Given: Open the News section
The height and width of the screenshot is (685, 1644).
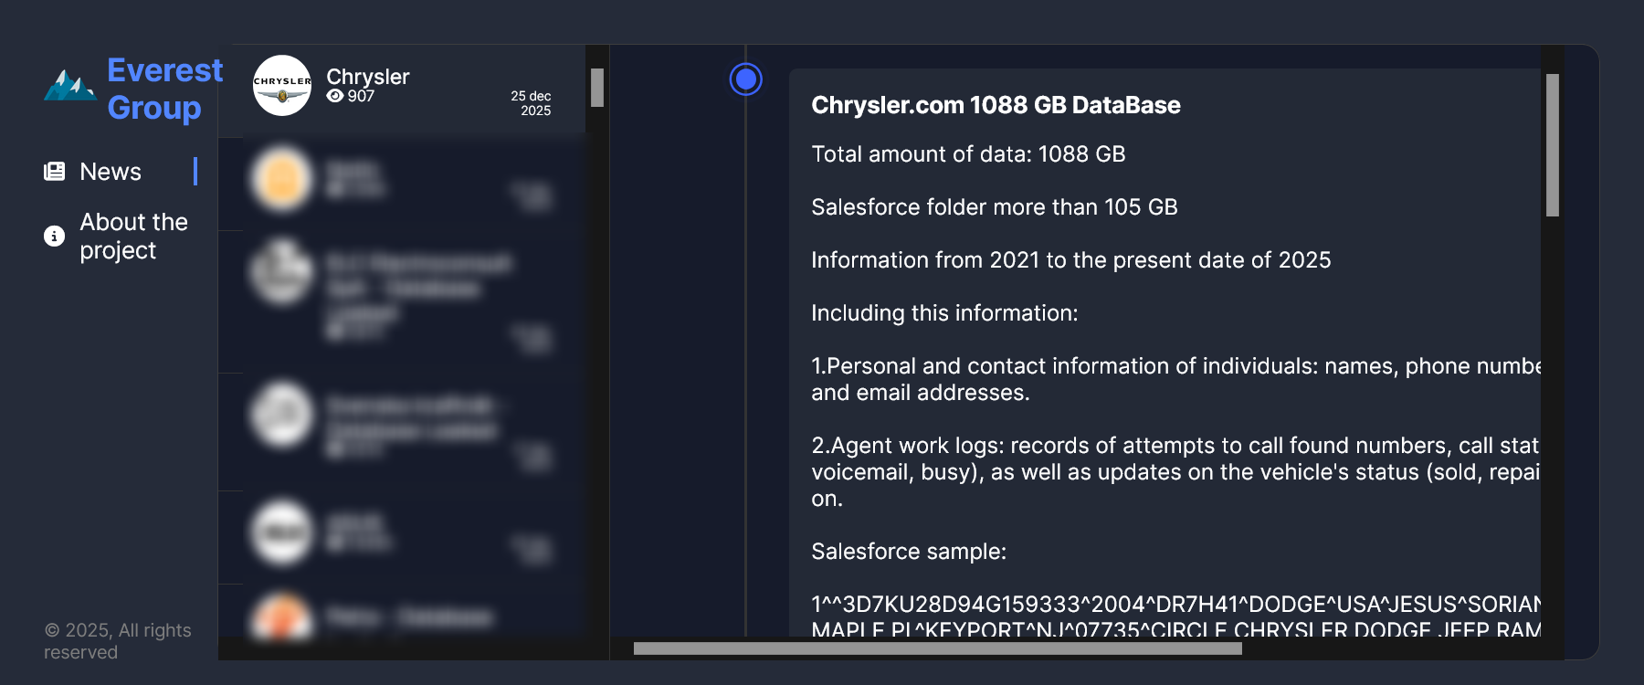Looking at the screenshot, I should (111, 172).
